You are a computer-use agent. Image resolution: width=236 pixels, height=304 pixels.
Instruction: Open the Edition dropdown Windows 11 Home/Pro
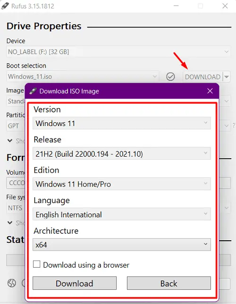(122, 184)
